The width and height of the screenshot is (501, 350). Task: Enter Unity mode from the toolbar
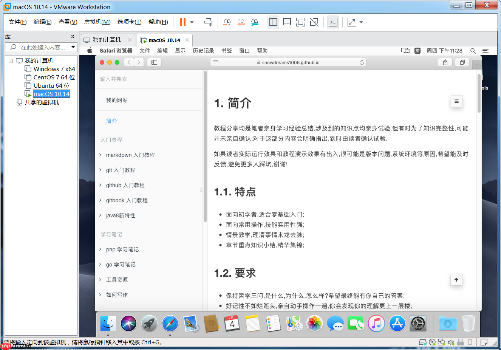314,22
